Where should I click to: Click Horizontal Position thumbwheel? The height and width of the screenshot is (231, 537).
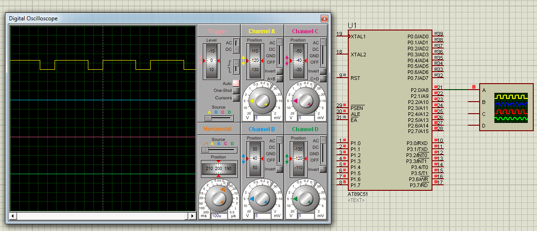(x=218, y=168)
